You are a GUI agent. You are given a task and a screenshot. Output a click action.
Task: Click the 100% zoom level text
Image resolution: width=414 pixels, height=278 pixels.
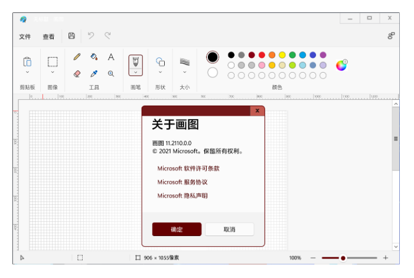click(x=295, y=258)
